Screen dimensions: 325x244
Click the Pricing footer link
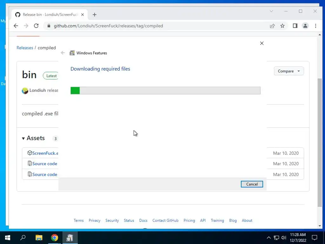pos(189,220)
